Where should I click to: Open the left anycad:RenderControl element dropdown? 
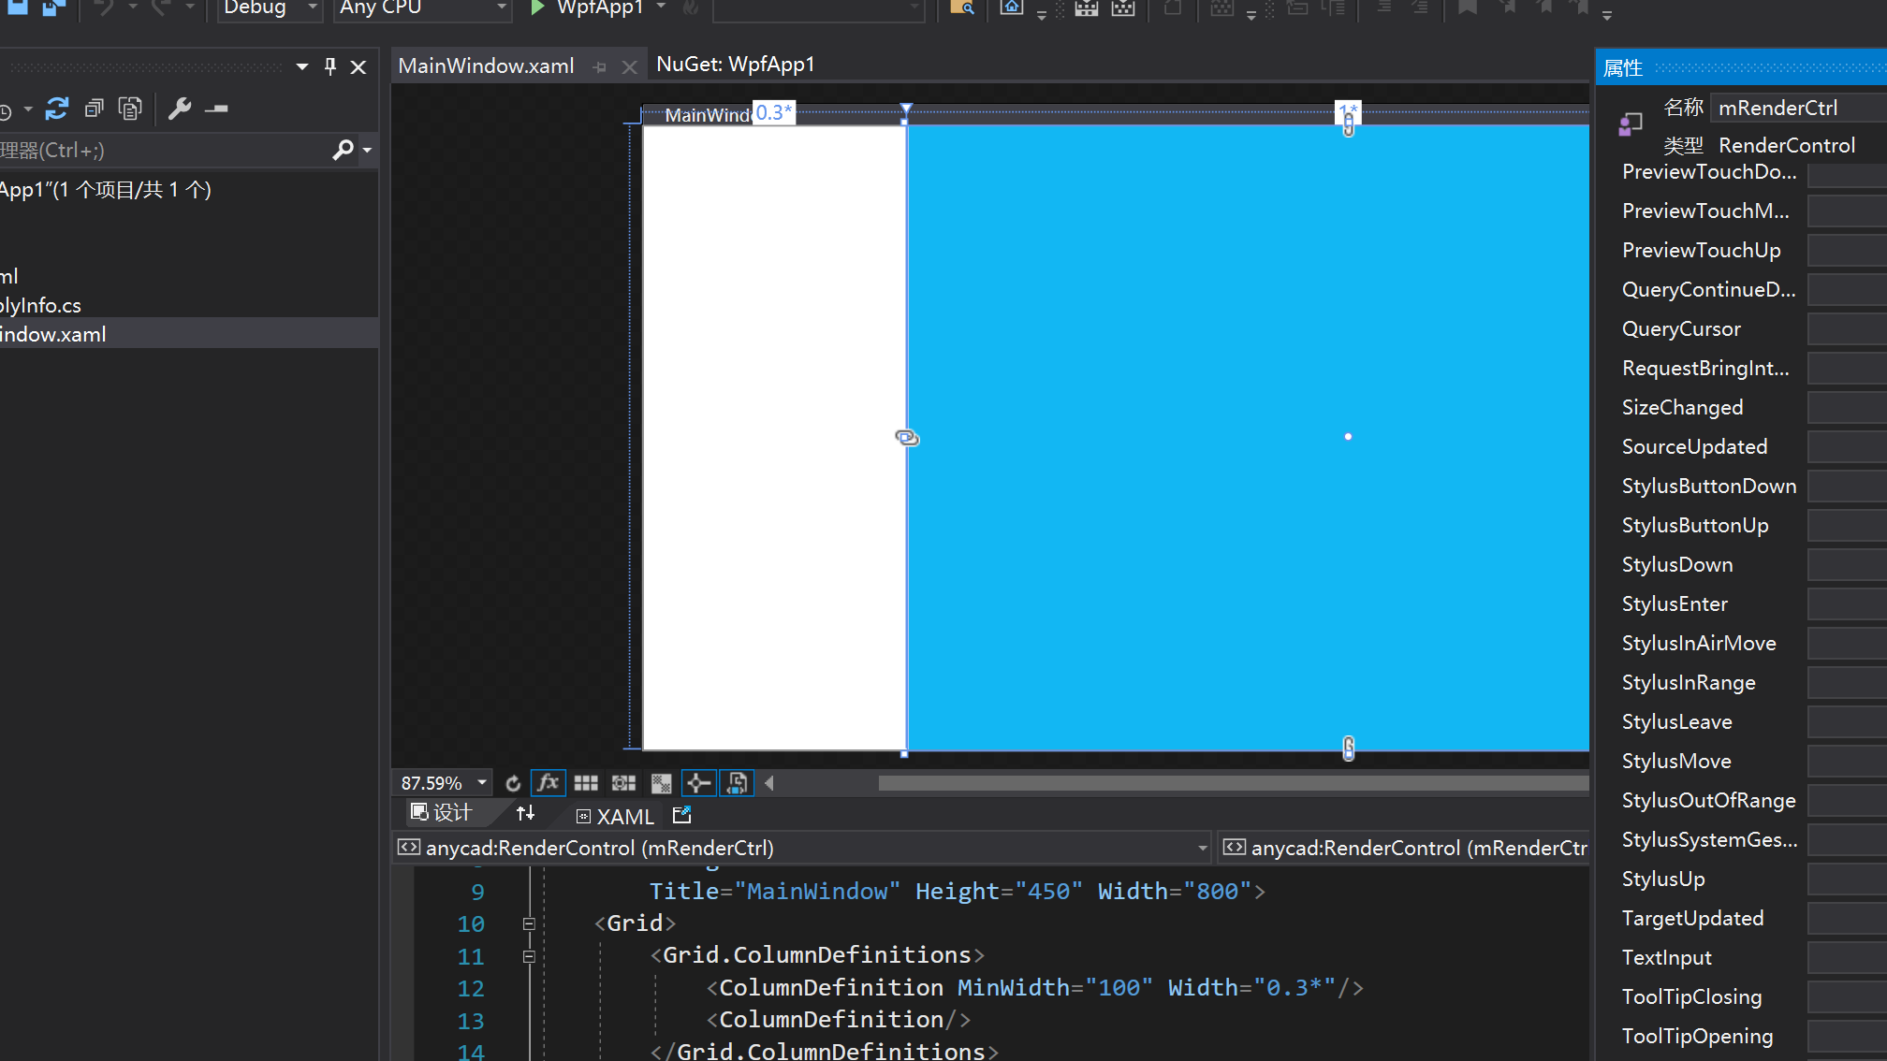[802, 848]
